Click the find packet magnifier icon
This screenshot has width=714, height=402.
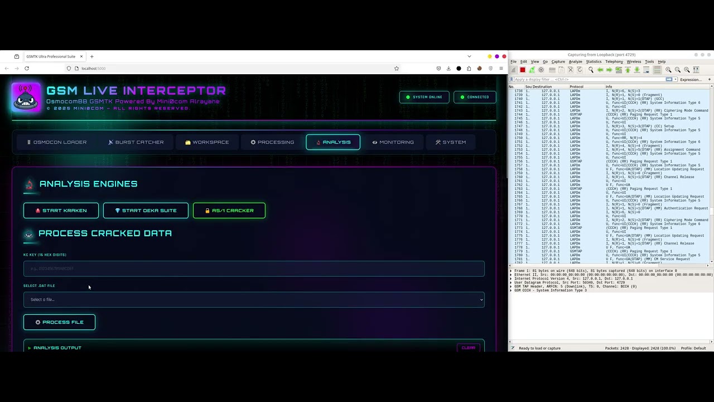click(x=591, y=70)
